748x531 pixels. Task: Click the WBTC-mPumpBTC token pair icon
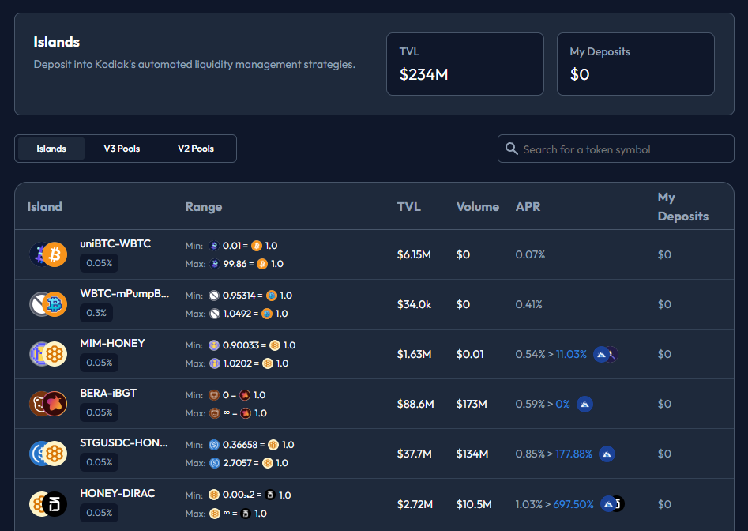[48, 304]
